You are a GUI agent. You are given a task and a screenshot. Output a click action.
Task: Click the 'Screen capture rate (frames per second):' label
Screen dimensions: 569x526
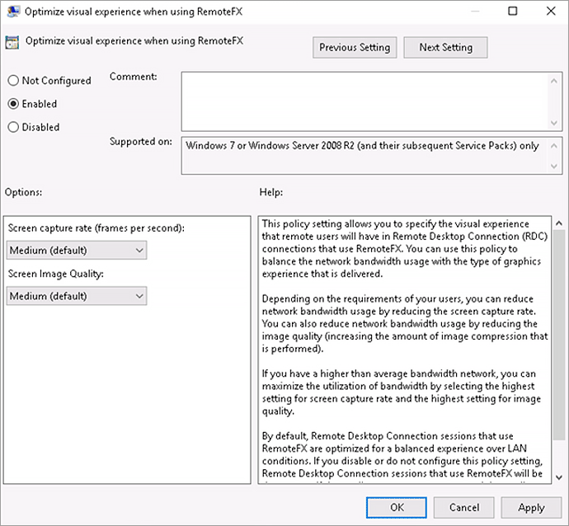[96, 228]
